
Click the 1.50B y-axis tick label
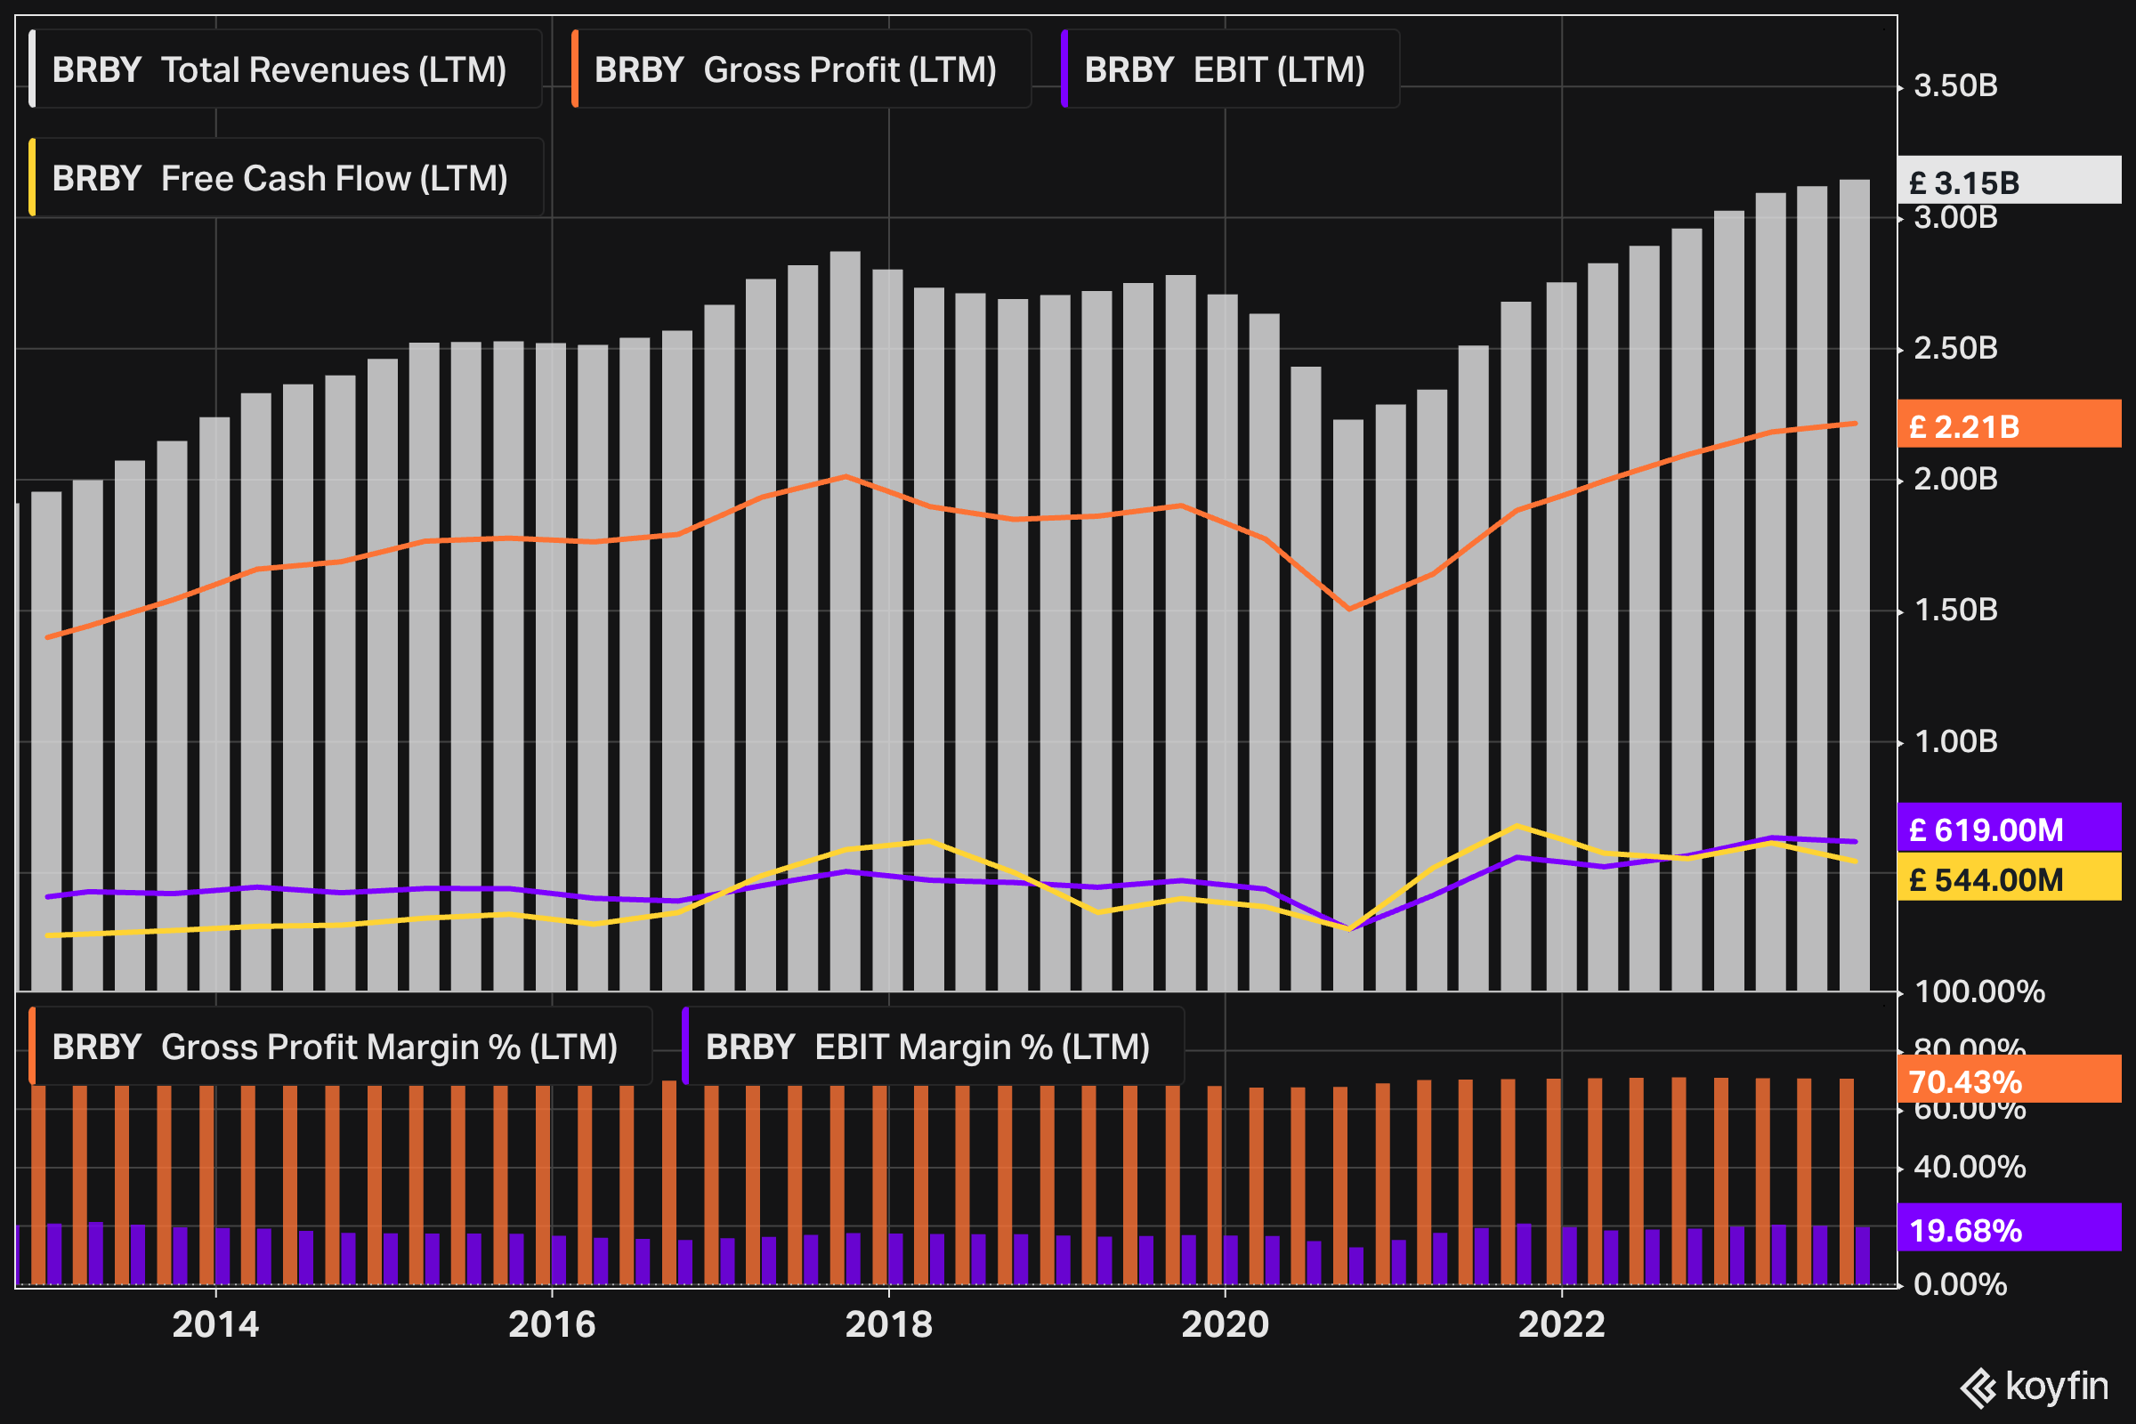pos(1956,611)
